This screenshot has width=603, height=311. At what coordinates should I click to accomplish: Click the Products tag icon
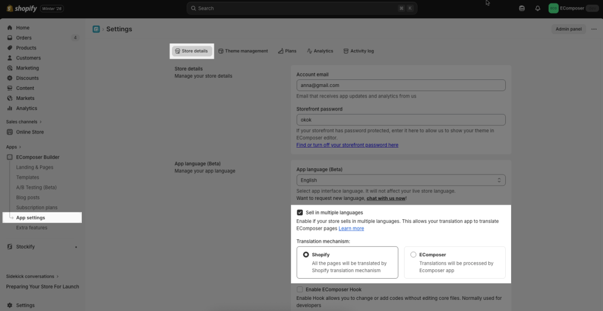click(x=10, y=48)
